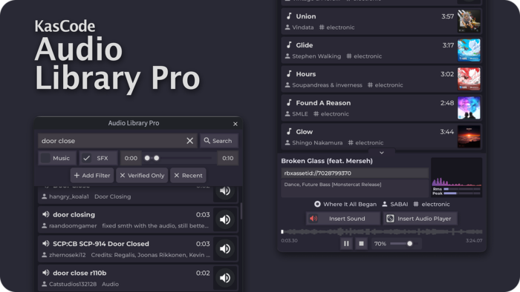Click artist 'Soupandreas & inverness'
The image size is (520, 292).
coord(327,85)
